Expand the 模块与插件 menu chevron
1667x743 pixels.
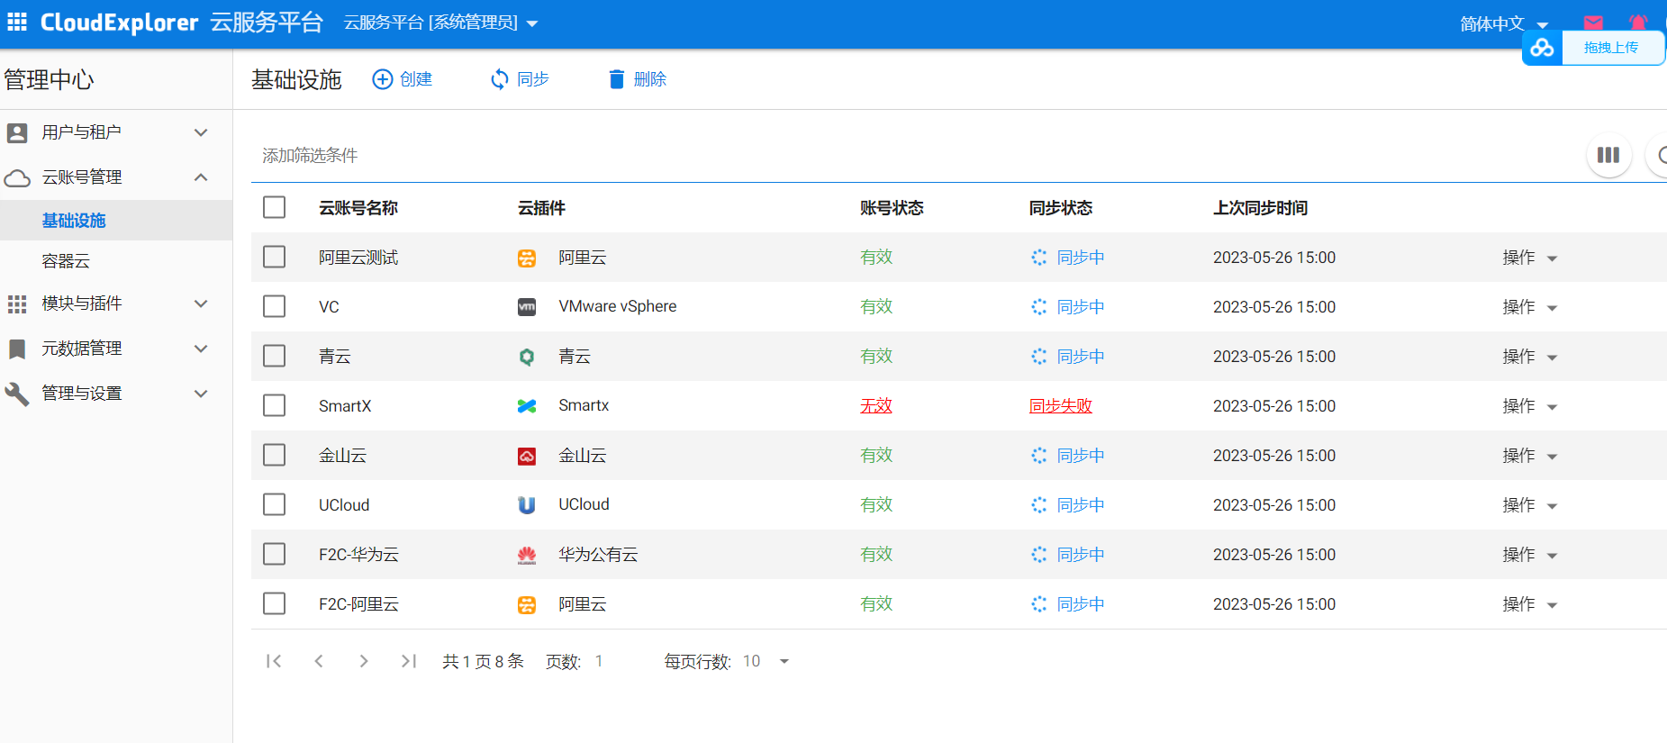coord(201,304)
